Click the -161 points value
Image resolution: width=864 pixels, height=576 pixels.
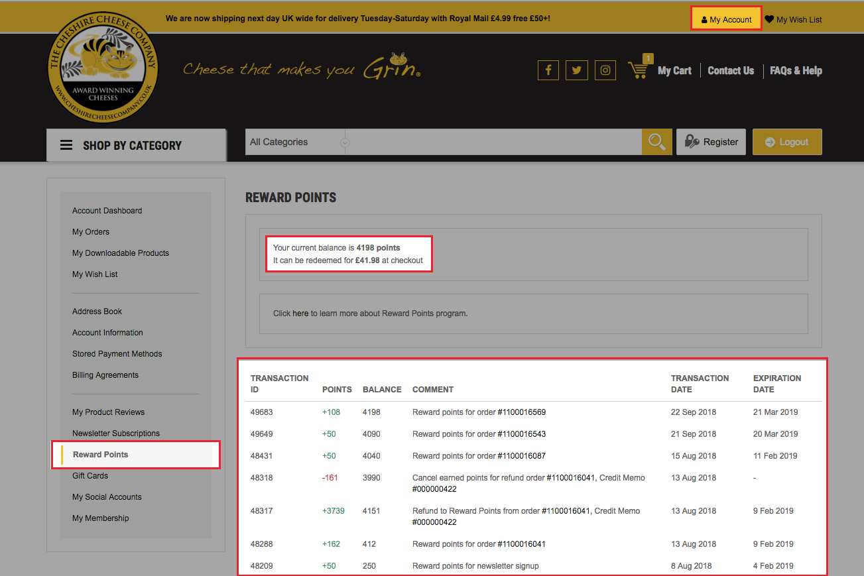330,478
